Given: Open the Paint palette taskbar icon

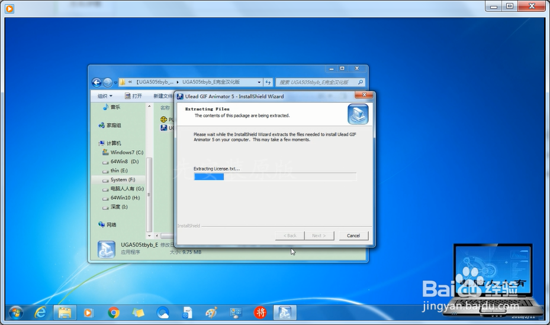Looking at the screenshot, I should (211, 313).
